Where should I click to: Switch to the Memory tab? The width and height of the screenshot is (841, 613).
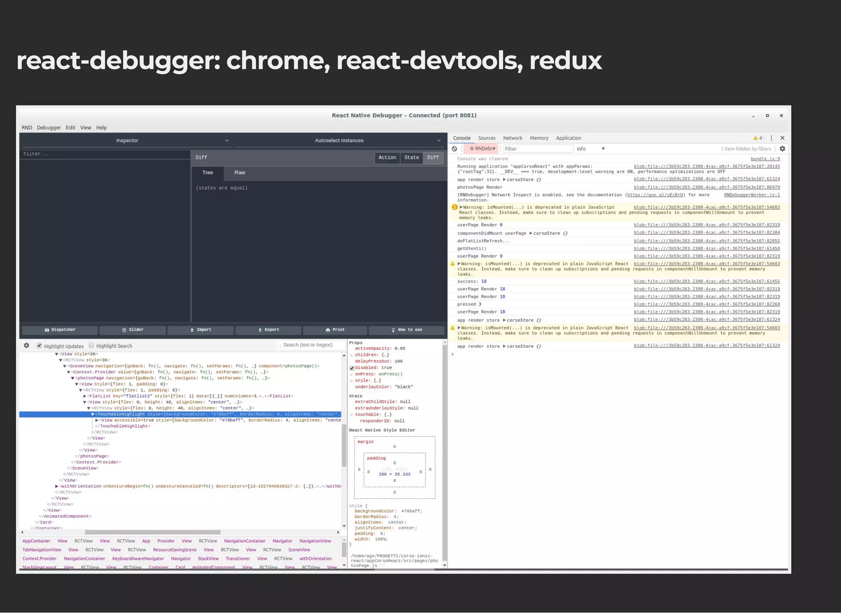pyautogui.click(x=539, y=138)
